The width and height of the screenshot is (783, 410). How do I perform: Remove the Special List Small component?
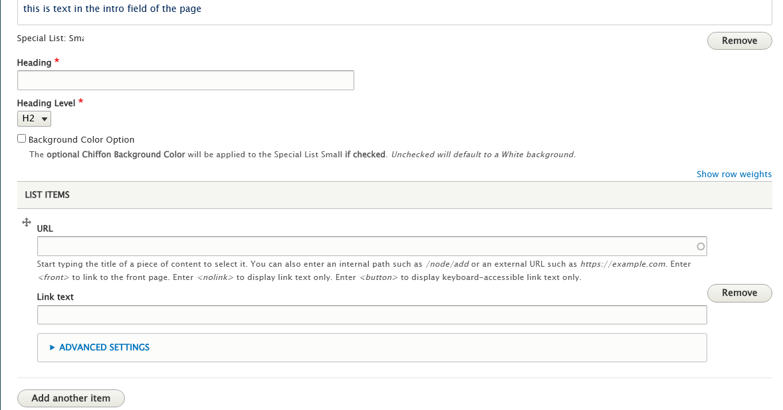tap(739, 40)
